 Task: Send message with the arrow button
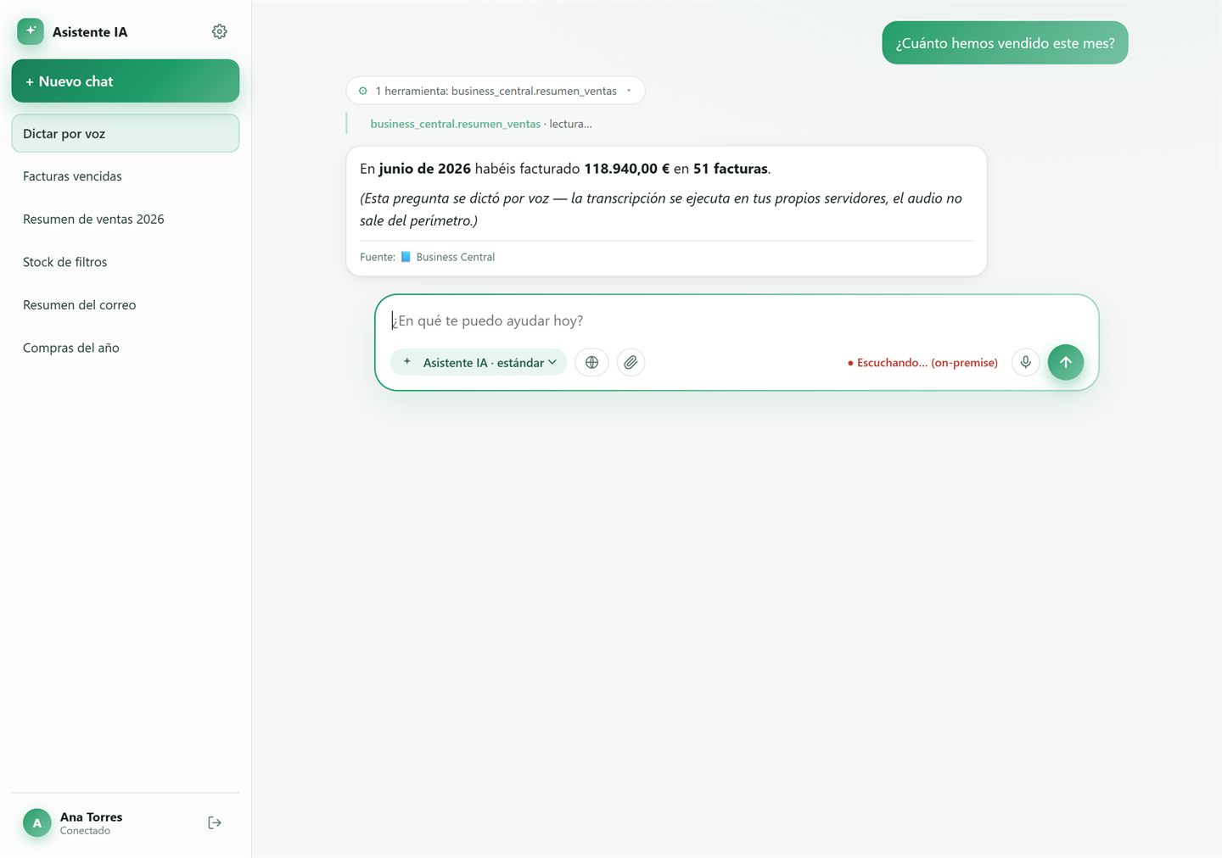point(1066,362)
